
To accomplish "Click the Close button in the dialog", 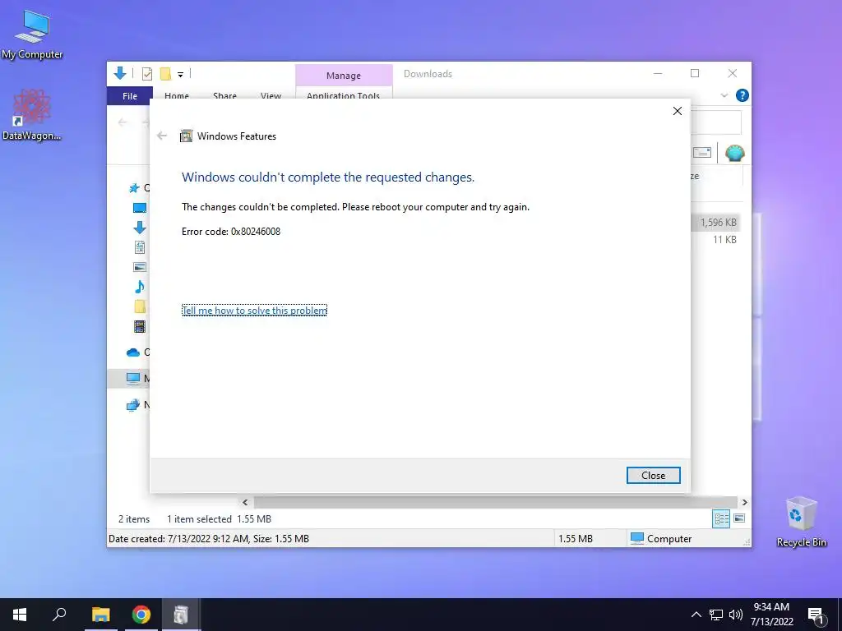I will click(654, 476).
